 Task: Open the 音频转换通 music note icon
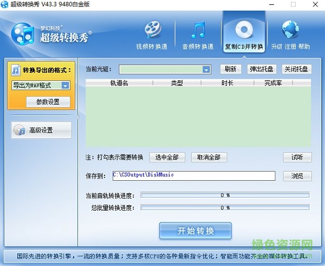pos(197,30)
